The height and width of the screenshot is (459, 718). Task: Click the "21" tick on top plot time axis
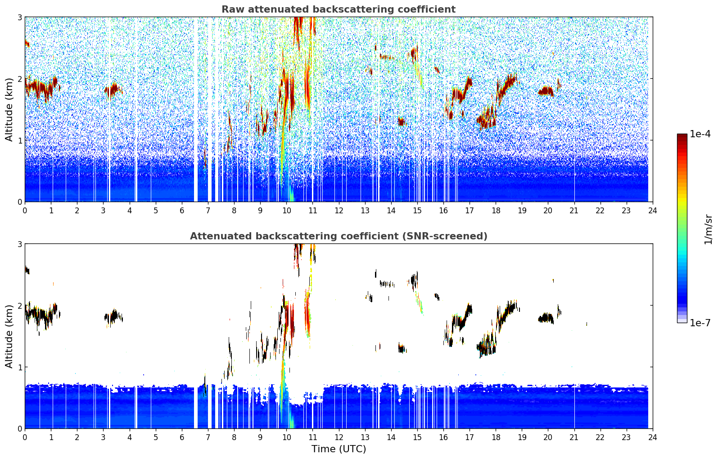[x=574, y=210]
